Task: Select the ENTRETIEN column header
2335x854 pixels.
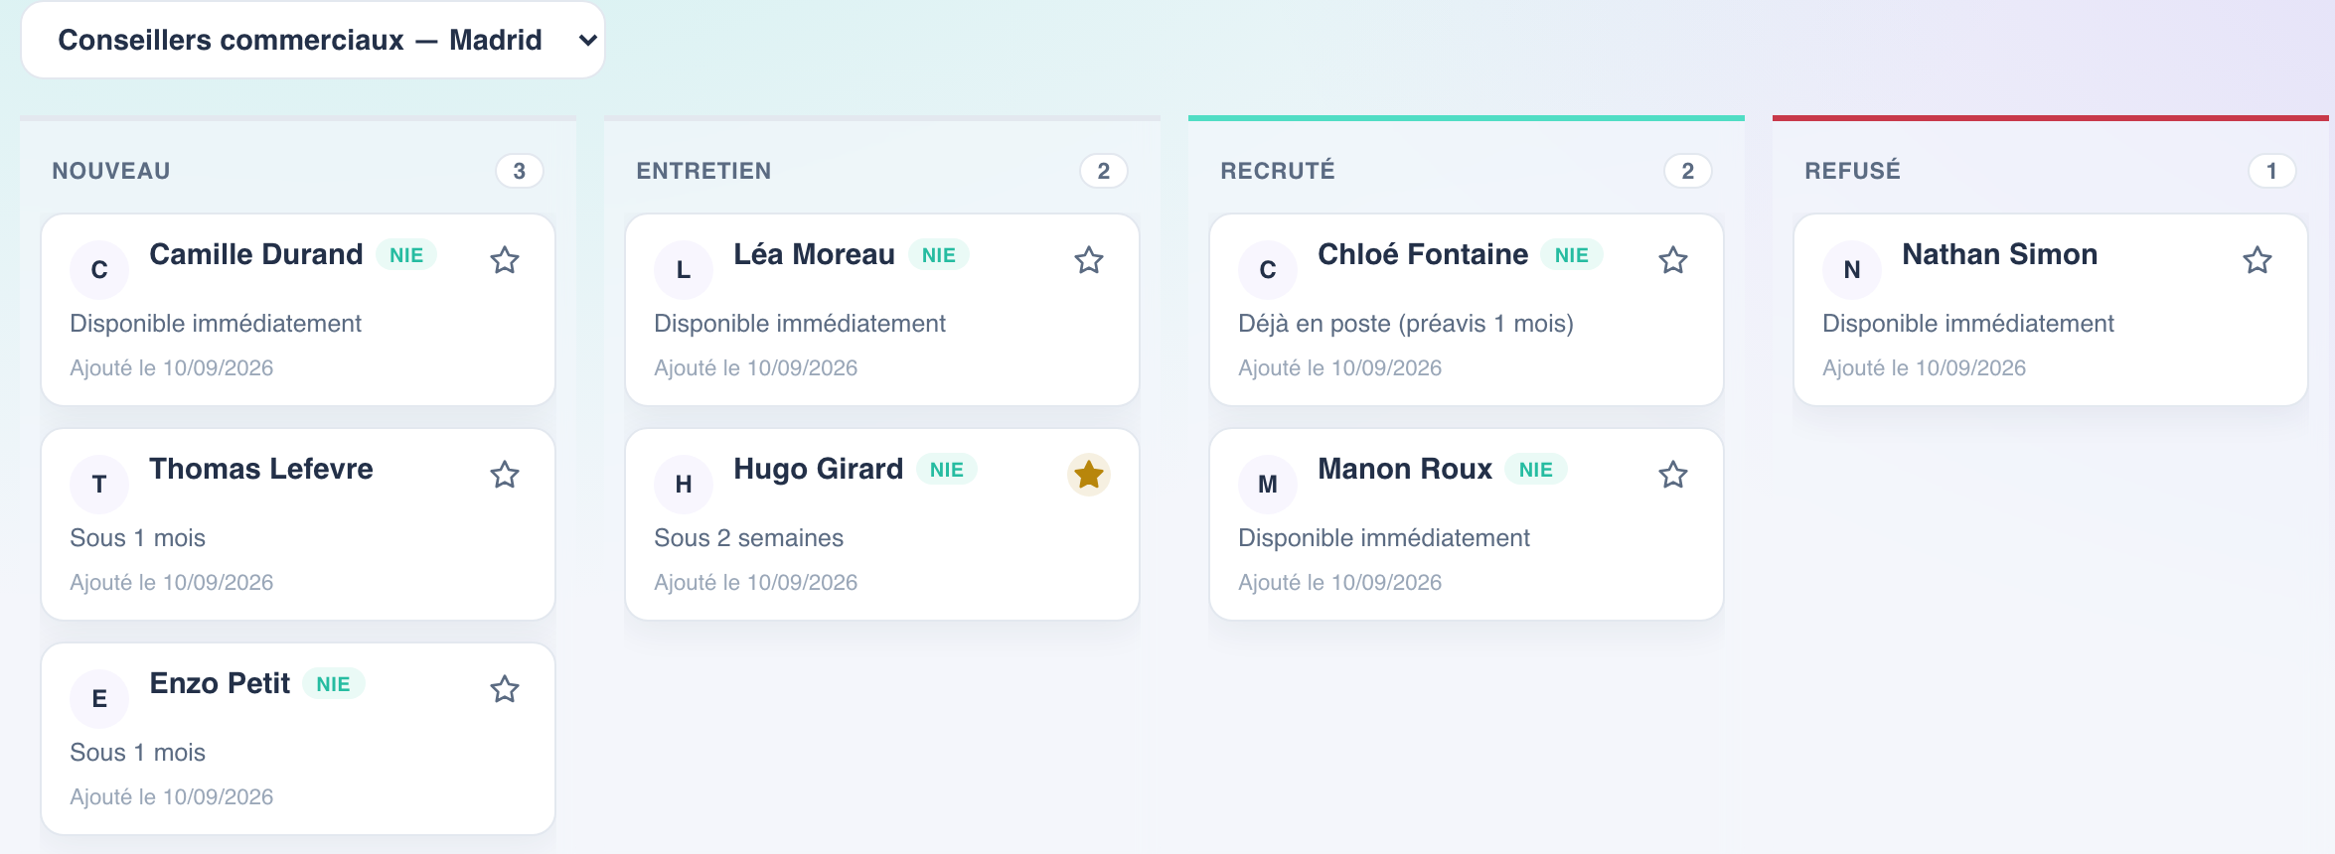Action: (x=703, y=171)
